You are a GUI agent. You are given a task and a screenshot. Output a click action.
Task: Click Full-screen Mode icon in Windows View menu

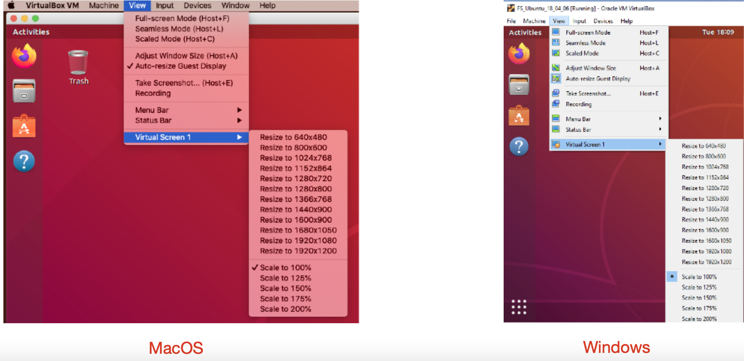click(x=556, y=32)
